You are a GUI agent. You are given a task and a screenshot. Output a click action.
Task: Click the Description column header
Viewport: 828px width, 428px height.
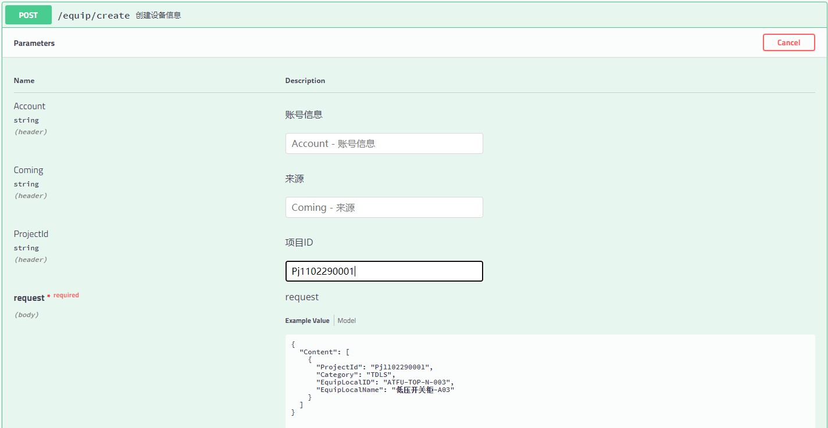click(305, 81)
